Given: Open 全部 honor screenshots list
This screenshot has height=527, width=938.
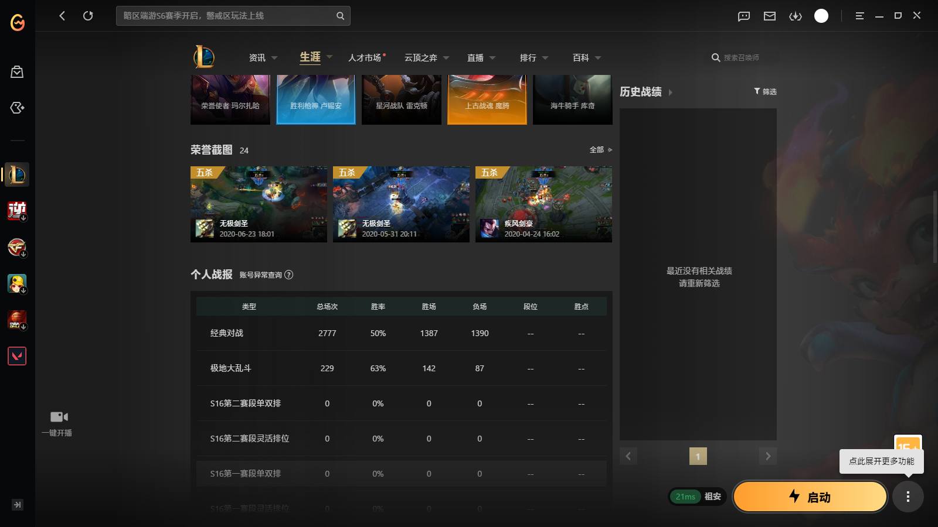Looking at the screenshot, I should [600, 150].
